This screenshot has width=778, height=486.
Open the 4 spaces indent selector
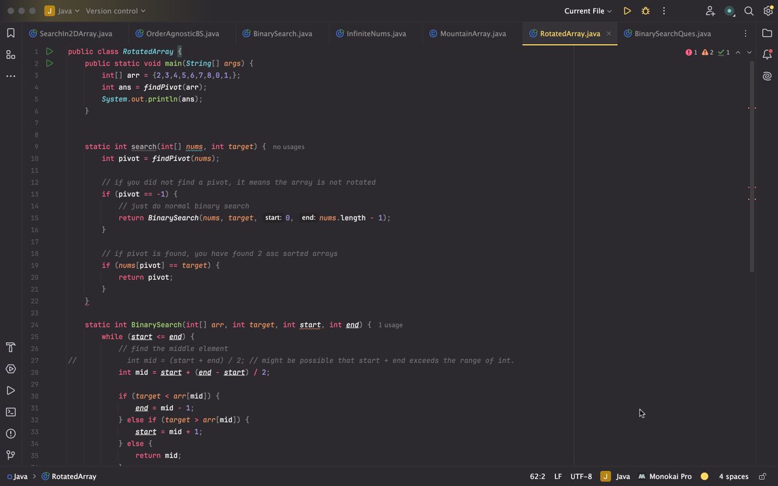tap(733, 476)
